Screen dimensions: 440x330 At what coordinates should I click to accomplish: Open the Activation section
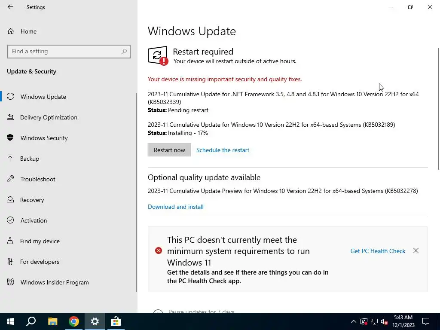pyautogui.click(x=34, y=220)
